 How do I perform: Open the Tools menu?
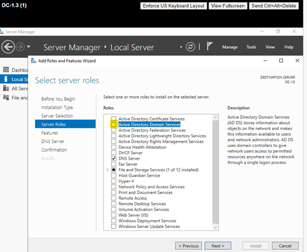pos(251,47)
